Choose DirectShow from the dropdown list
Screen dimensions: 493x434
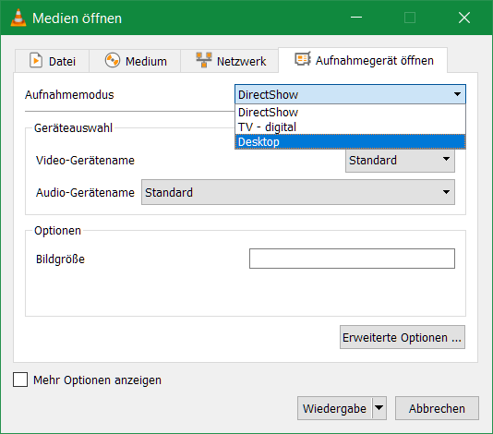350,113
